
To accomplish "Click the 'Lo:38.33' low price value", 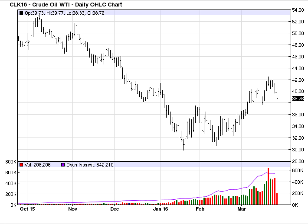I will click(75, 13).
